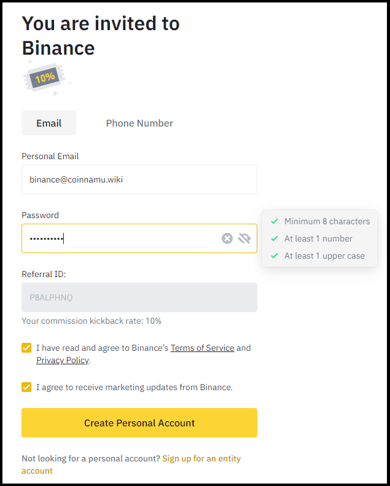The height and width of the screenshot is (486, 390).
Task: Click the Personal Email label
Action: point(50,156)
